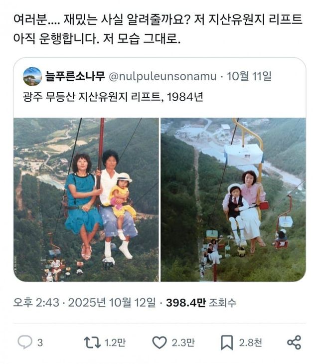Like the tweet with the heart icon
This screenshot has height=364, width=319.
(x=159, y=343)
